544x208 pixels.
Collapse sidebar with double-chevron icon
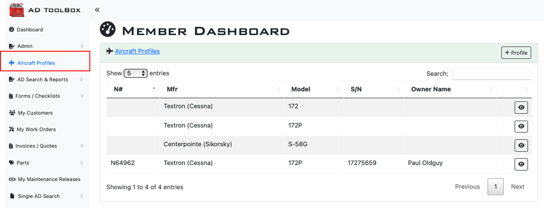(97, 10)
